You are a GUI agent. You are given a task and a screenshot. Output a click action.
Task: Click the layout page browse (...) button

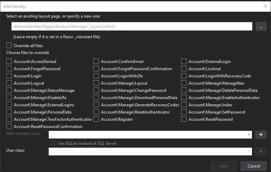pyautogui.click(x=261, y=26)
